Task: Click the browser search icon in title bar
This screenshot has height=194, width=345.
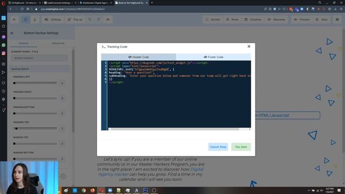Action: (x=320, y=3)
